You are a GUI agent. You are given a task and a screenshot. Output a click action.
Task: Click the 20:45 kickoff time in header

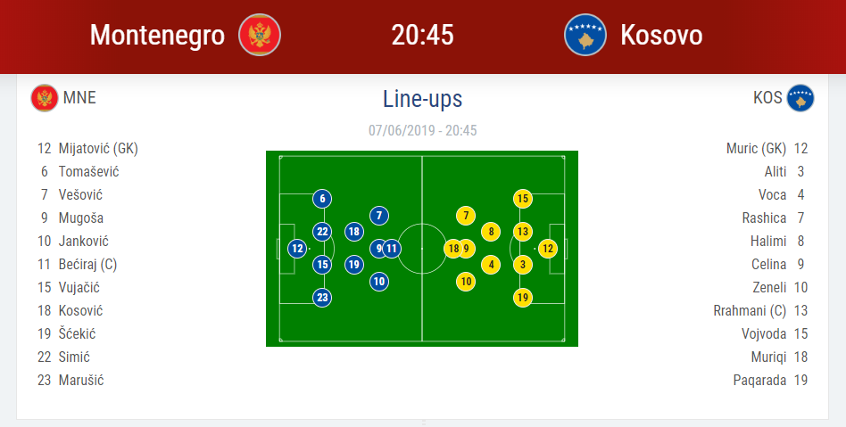pos(422,35)
